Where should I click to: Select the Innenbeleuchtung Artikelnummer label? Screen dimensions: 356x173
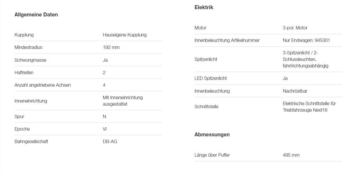pyautogui.click(x=227, y=40)
